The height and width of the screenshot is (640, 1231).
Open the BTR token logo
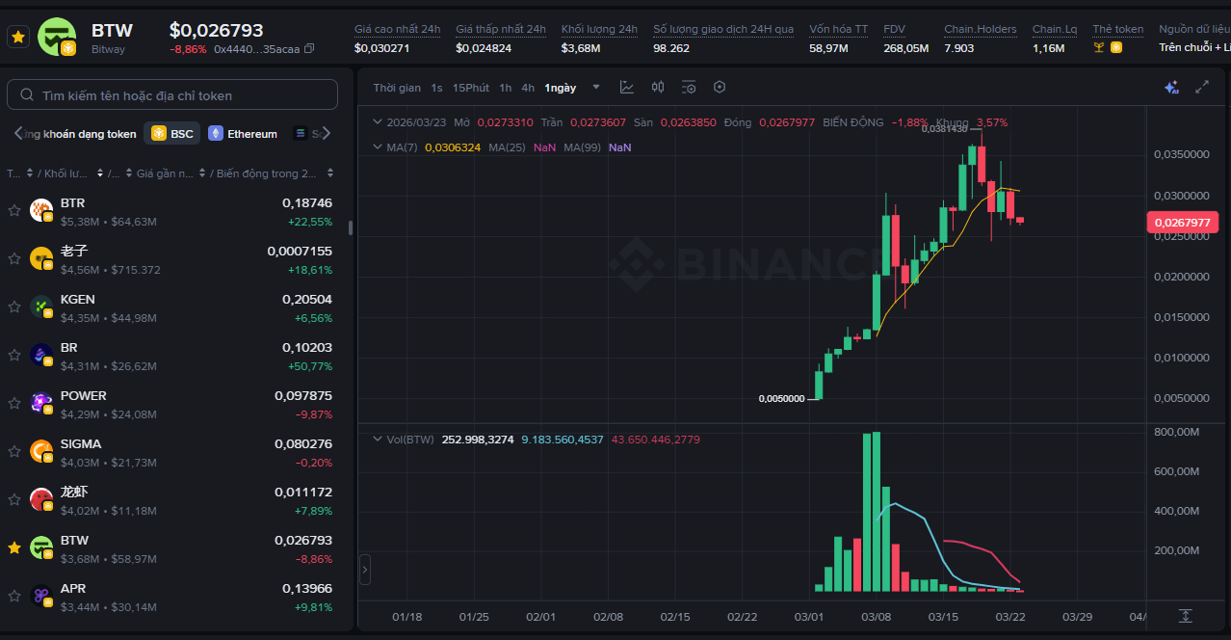[41, 210]
